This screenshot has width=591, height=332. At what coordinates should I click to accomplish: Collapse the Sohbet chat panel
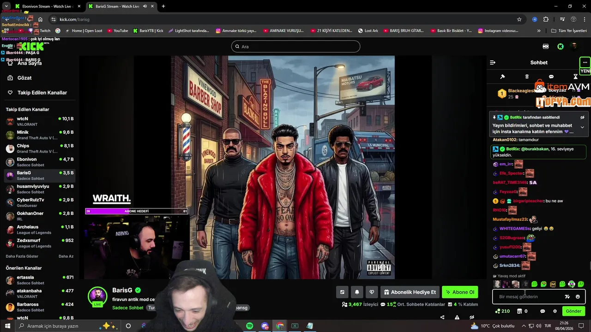coord(493,62)
